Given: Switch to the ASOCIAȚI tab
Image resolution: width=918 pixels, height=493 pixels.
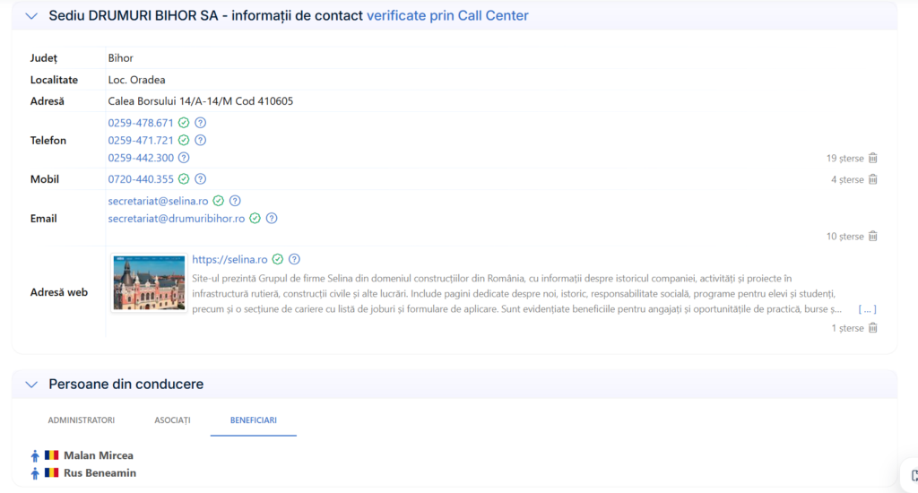Looking at the screenshot, I should click(x=173, y=420).
